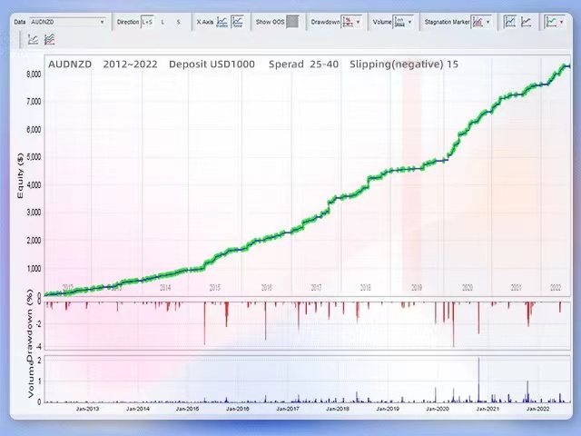Click the 8,000 equity axis value
The width and height of the screenshot is (581, 436).
34,74
